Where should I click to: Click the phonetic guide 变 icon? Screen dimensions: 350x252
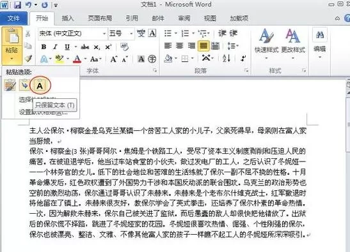coord(141,34)
